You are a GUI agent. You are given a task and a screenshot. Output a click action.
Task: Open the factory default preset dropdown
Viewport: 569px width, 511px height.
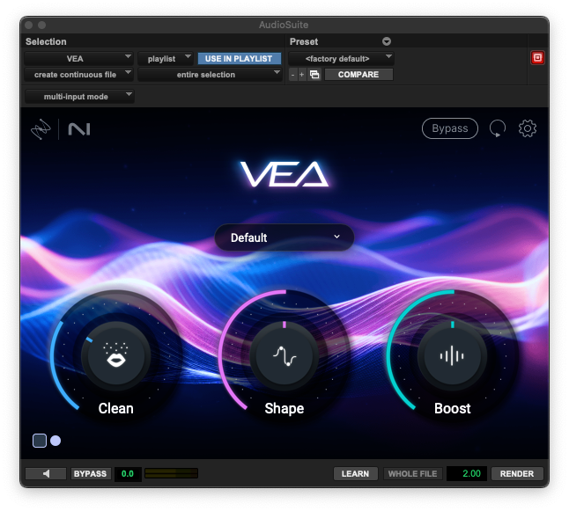click(341, 58)
